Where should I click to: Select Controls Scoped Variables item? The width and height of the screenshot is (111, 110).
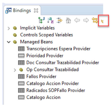[46, 35]
